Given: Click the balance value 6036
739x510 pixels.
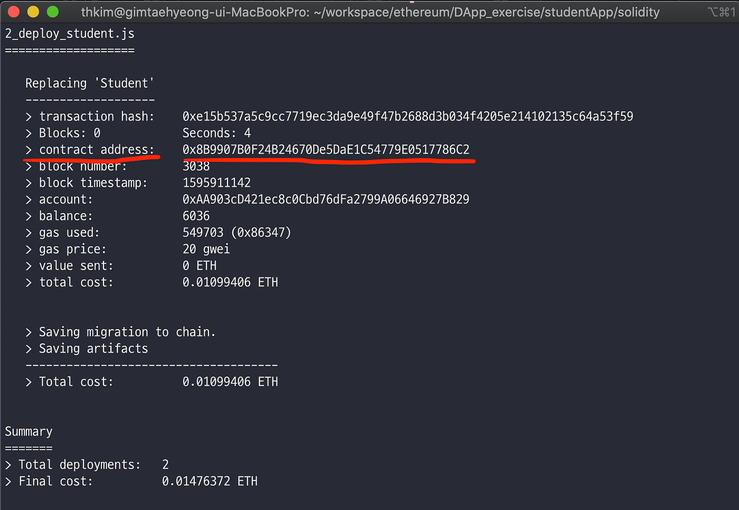Looking at the screenshot, I should (x=196, y=216).
